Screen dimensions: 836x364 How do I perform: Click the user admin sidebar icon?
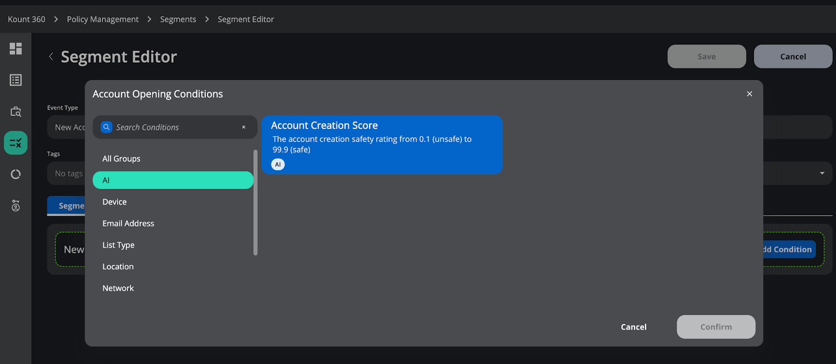point(16,206)
